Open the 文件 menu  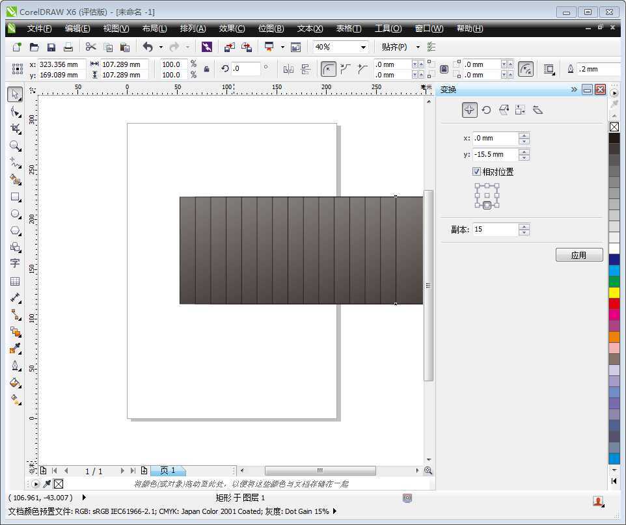click(39, 28)
